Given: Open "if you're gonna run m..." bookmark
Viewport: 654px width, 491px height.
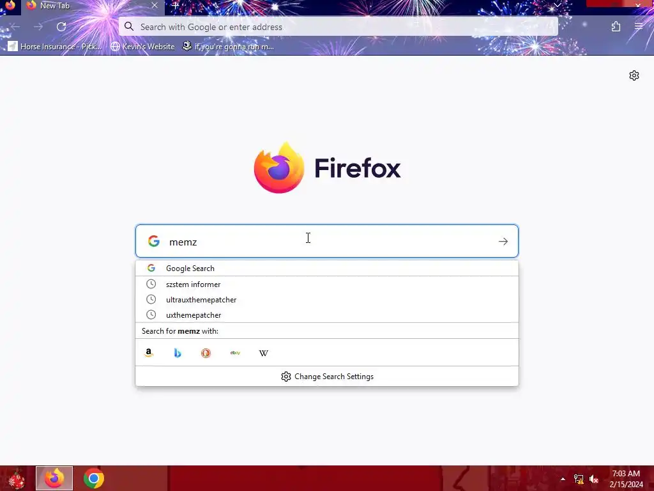Looking at the screenshot, I should tap(228, 46).
